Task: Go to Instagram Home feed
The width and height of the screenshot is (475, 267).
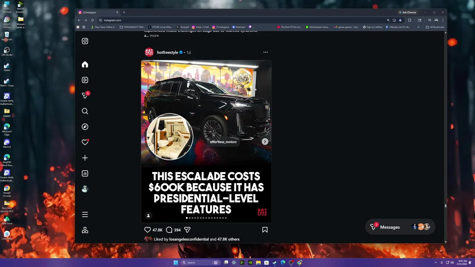Action: [x=85, y=65]
